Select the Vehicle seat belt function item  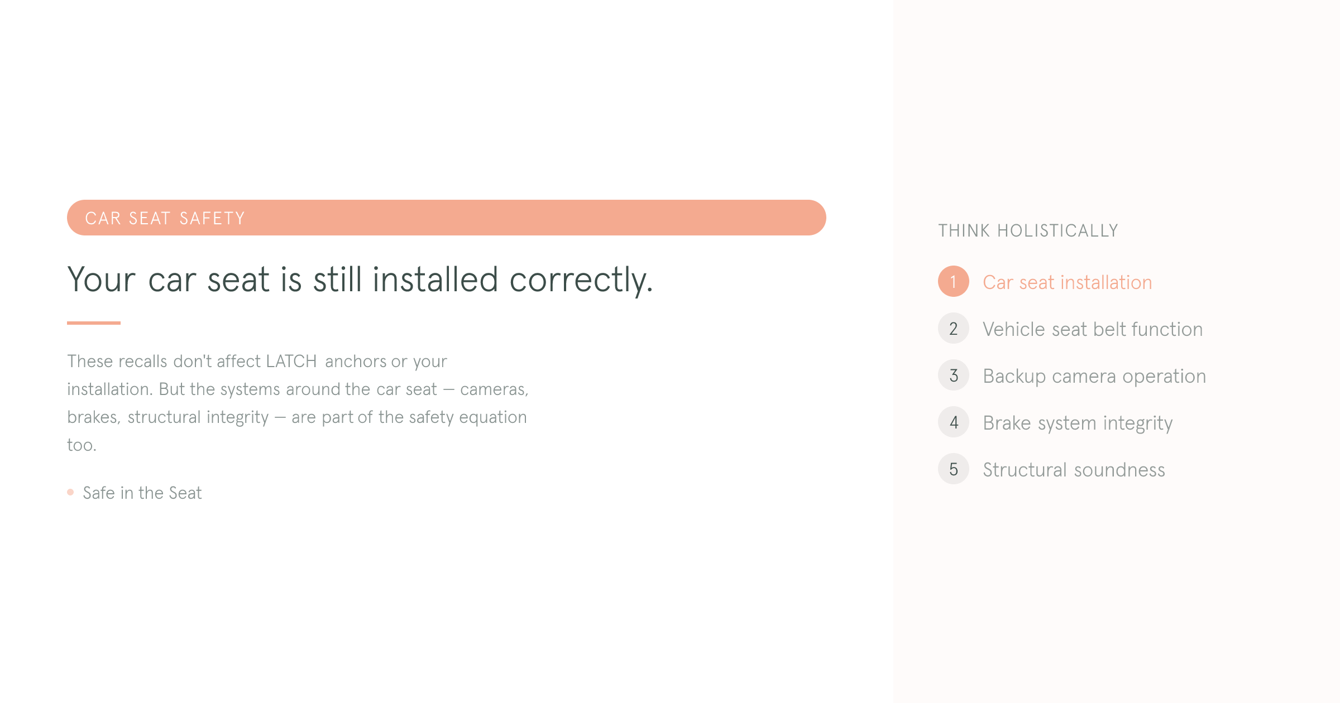(x=1092, y=329)
